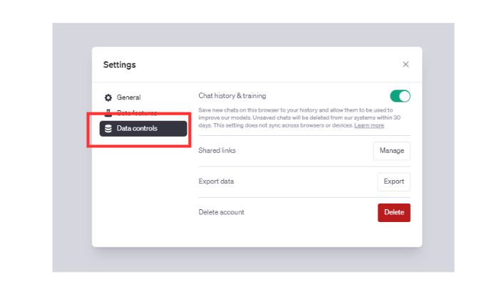Click the Delete account row label
Viewport: 489px width, 296px height.
coord(221,212)
